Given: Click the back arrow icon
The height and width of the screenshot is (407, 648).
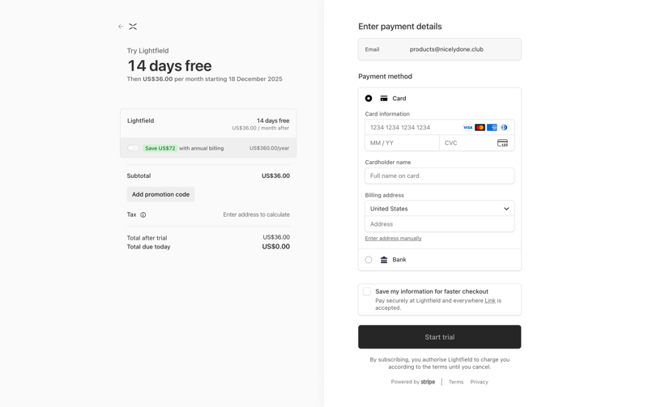Looking at the screenshot, I should tap(121, 27).
